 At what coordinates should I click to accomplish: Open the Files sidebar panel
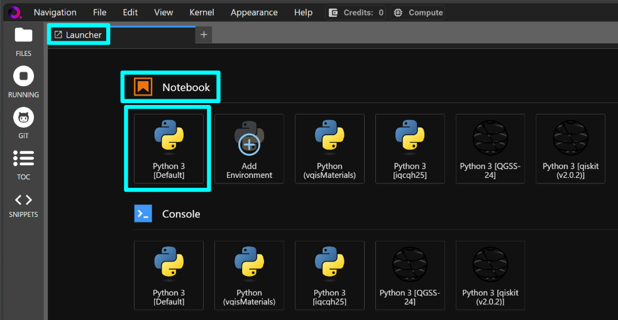tap(24, 41)
